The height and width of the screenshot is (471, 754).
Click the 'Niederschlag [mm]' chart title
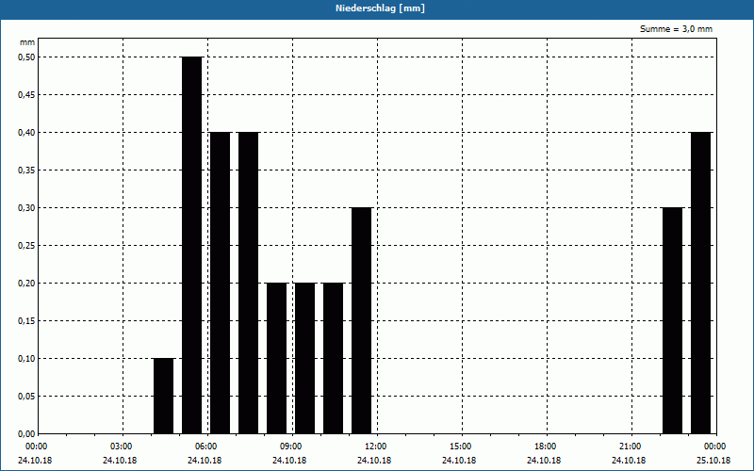[380, 8]
